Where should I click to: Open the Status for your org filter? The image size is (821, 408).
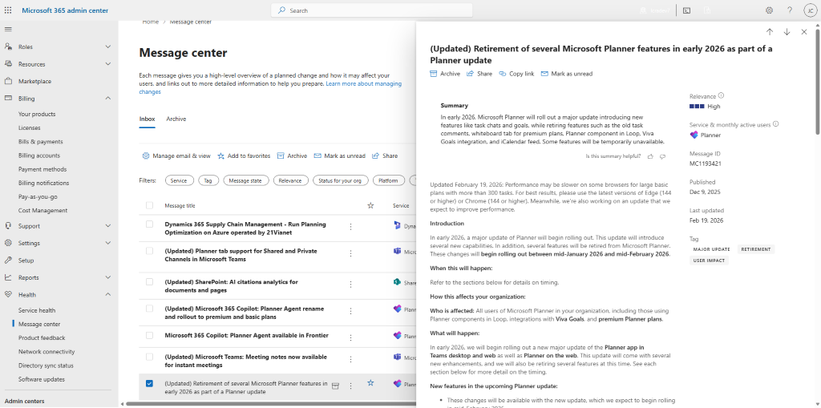(340, 180)
